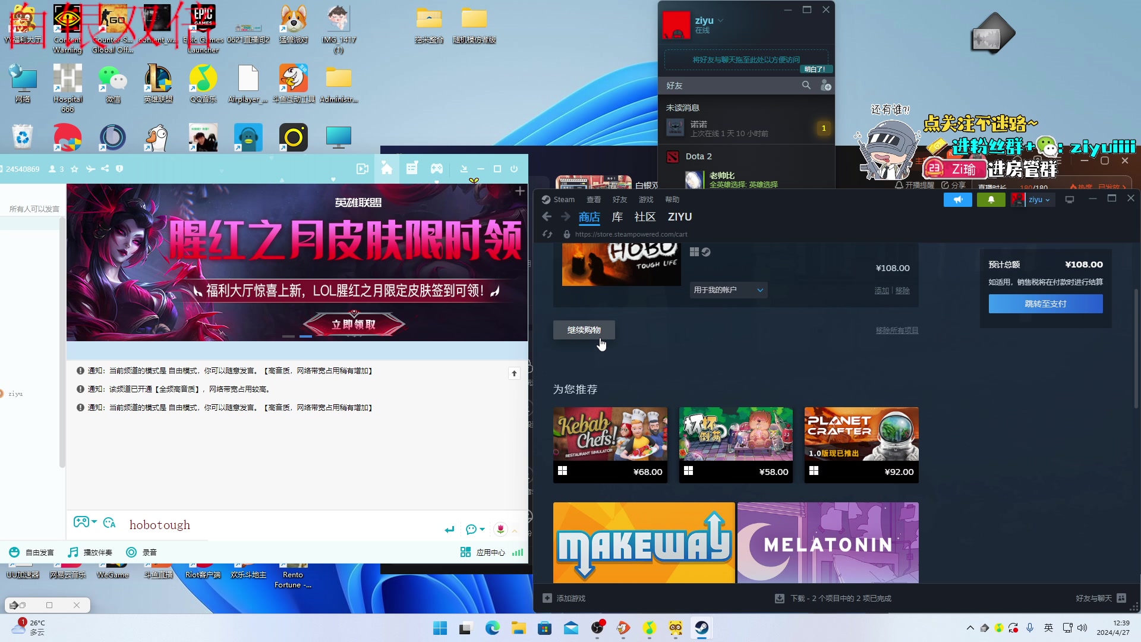1141x642 pixels.
Task: Open the gamepad icon in YY title bar
Action: (x=437, y=169)
